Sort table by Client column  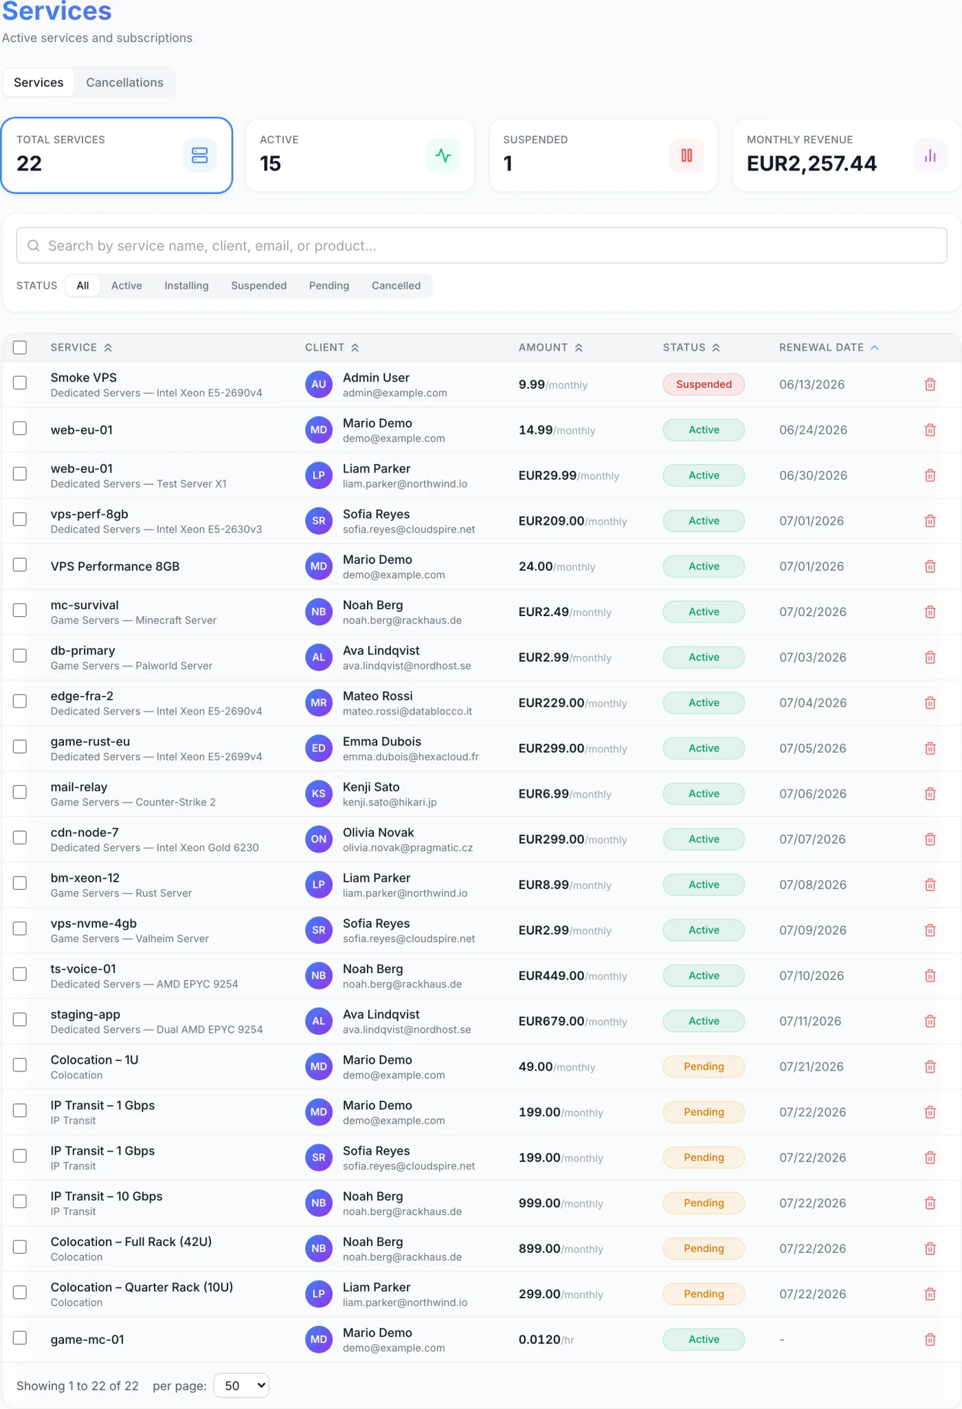coord(332,347)
